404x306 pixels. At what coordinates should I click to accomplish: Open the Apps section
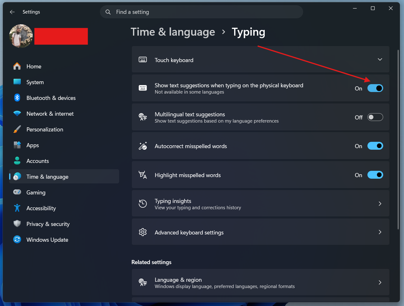[x=64, y=145]
